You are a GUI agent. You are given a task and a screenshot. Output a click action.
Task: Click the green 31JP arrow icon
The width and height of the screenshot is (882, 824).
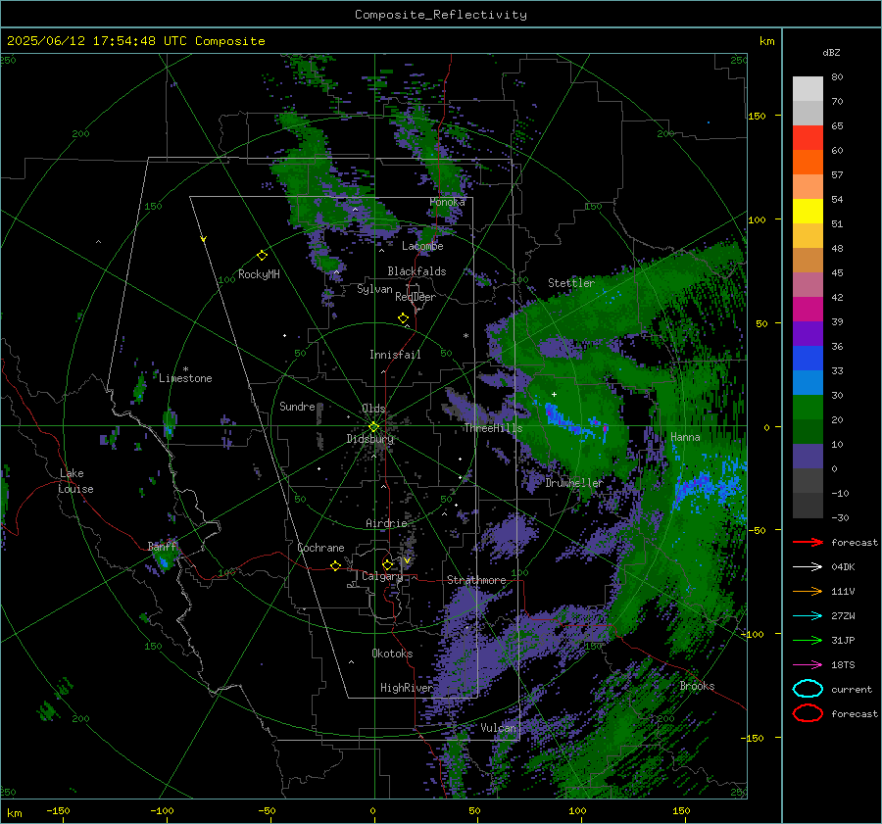point(808,640)
